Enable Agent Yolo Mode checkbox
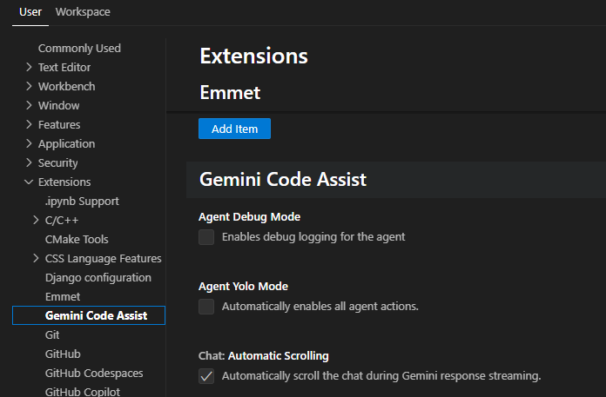 click(206, 307)
